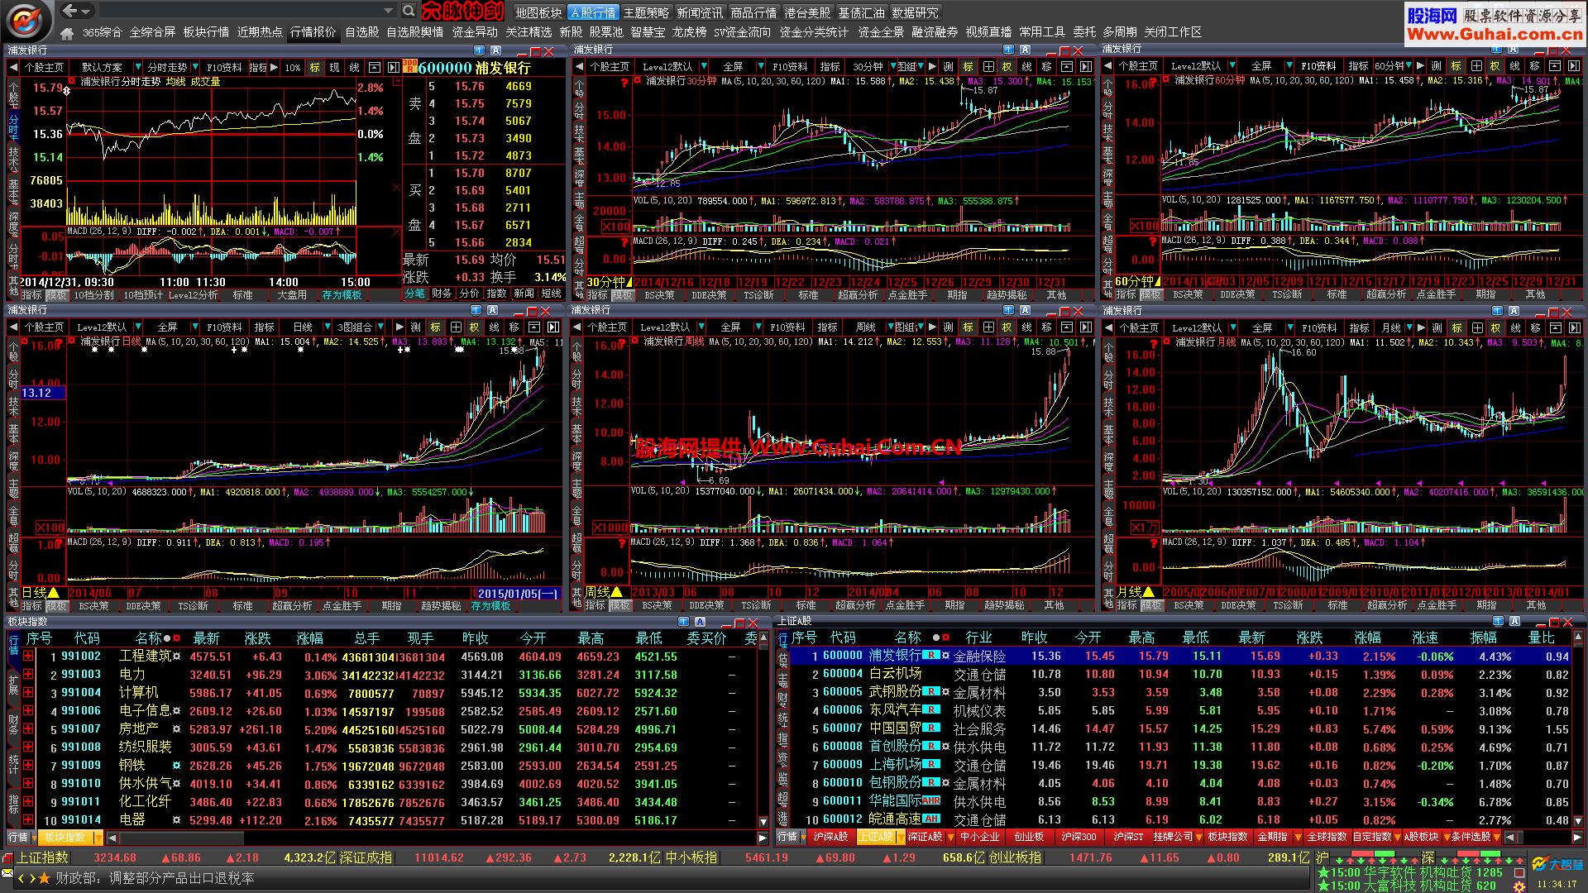1588x893 pixels.
Task: Toggle 标 in the 60分钟 chart toolbar
Action: coord(1456,66)
